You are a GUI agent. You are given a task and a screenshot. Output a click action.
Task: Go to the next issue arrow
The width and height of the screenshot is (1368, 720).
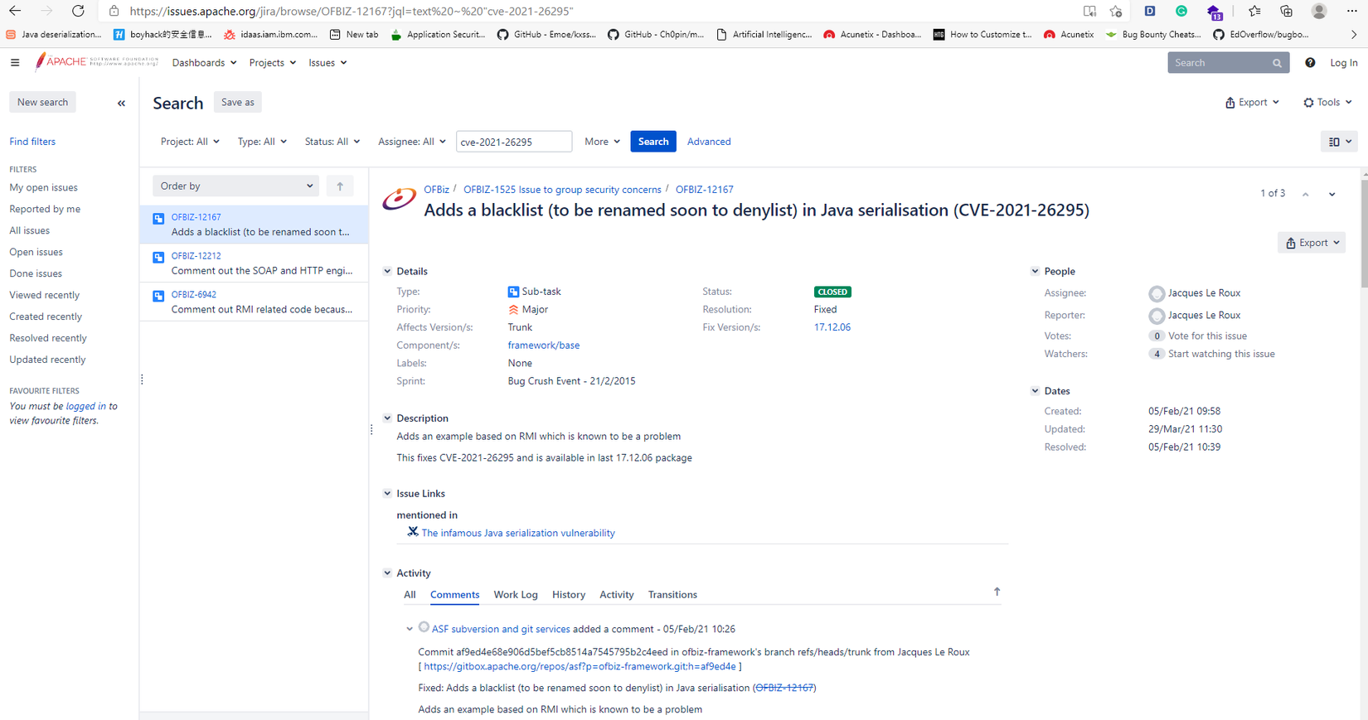coord(1332,194)
